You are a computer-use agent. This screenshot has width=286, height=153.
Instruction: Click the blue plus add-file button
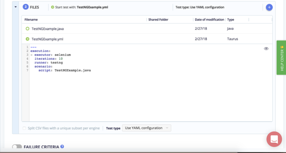[x=269, y=7]
